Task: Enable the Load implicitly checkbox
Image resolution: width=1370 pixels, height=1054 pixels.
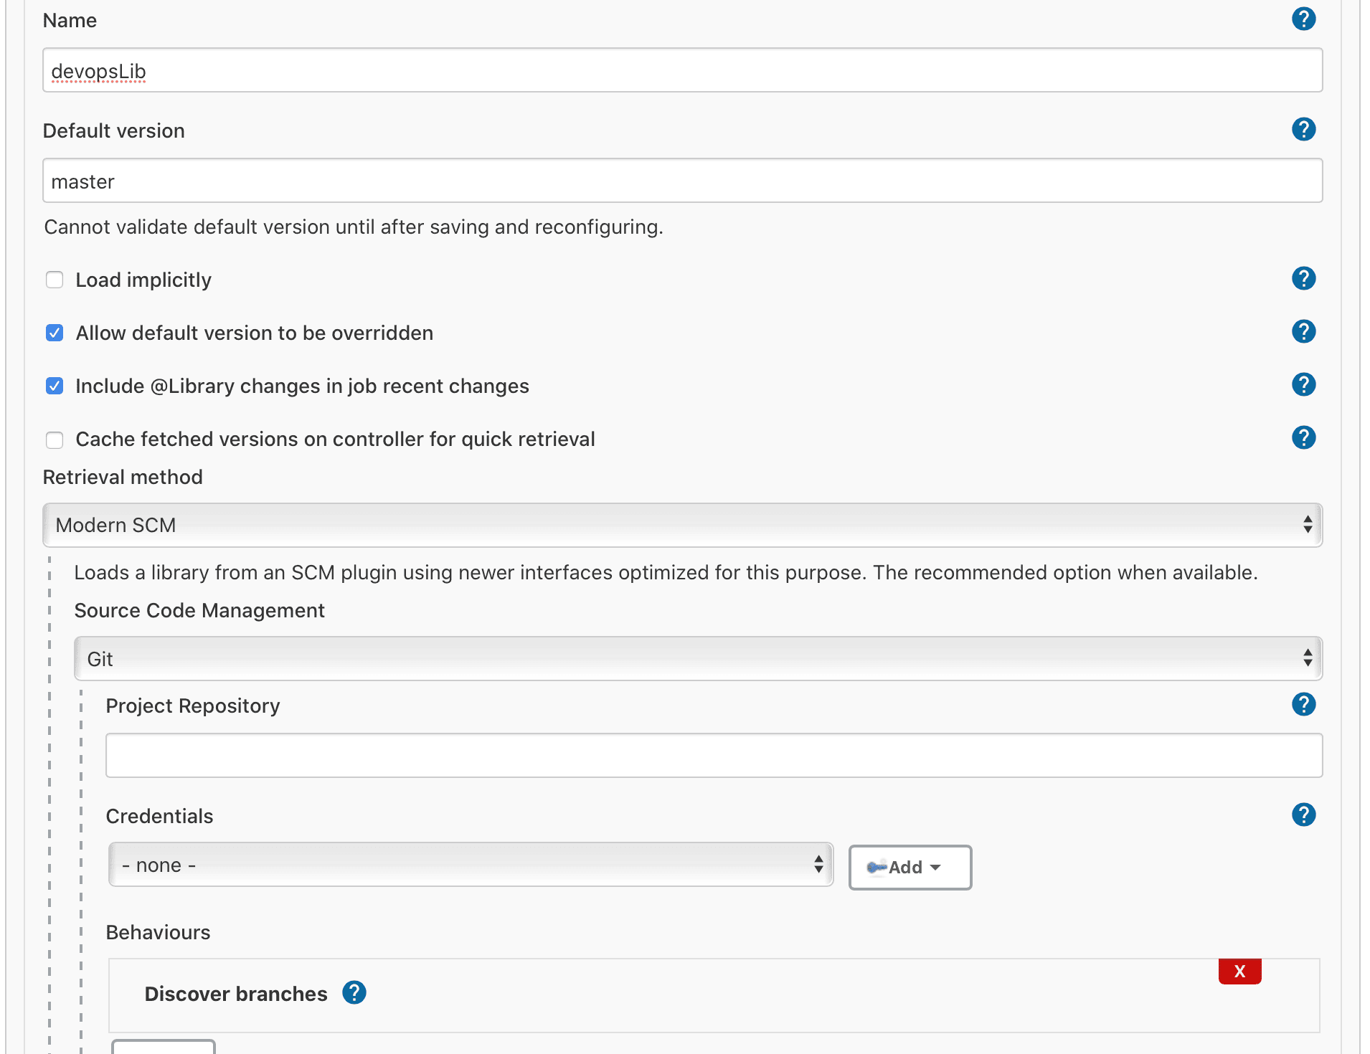Action: (55, 280)
